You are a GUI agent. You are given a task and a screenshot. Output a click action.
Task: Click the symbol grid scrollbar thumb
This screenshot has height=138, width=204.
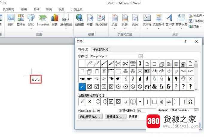point(196,65)
